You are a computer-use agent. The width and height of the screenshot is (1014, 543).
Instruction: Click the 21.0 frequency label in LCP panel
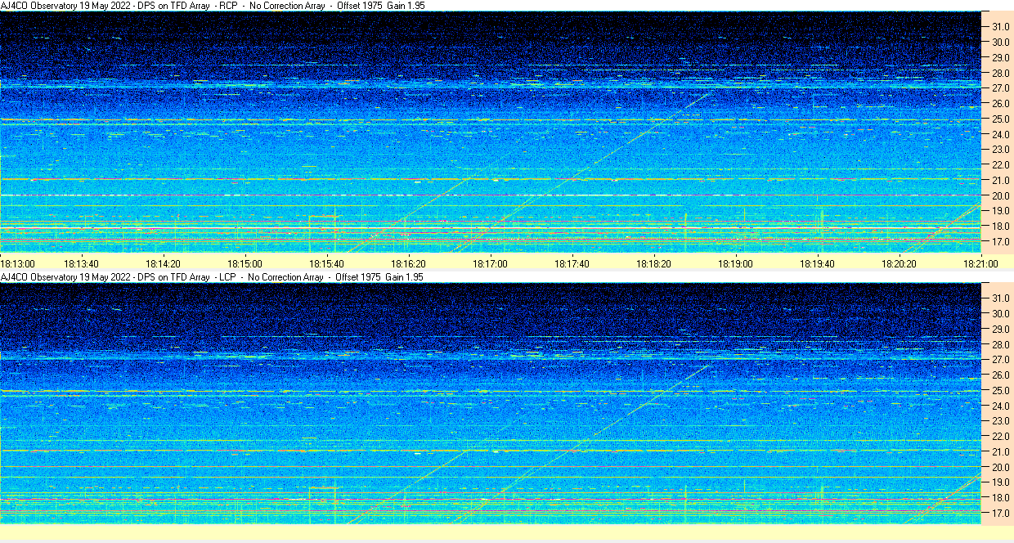[x=1000, y=451]
